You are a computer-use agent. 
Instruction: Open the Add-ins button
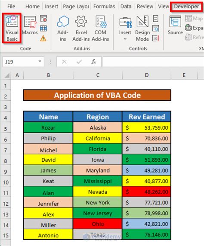click(63, 28)
